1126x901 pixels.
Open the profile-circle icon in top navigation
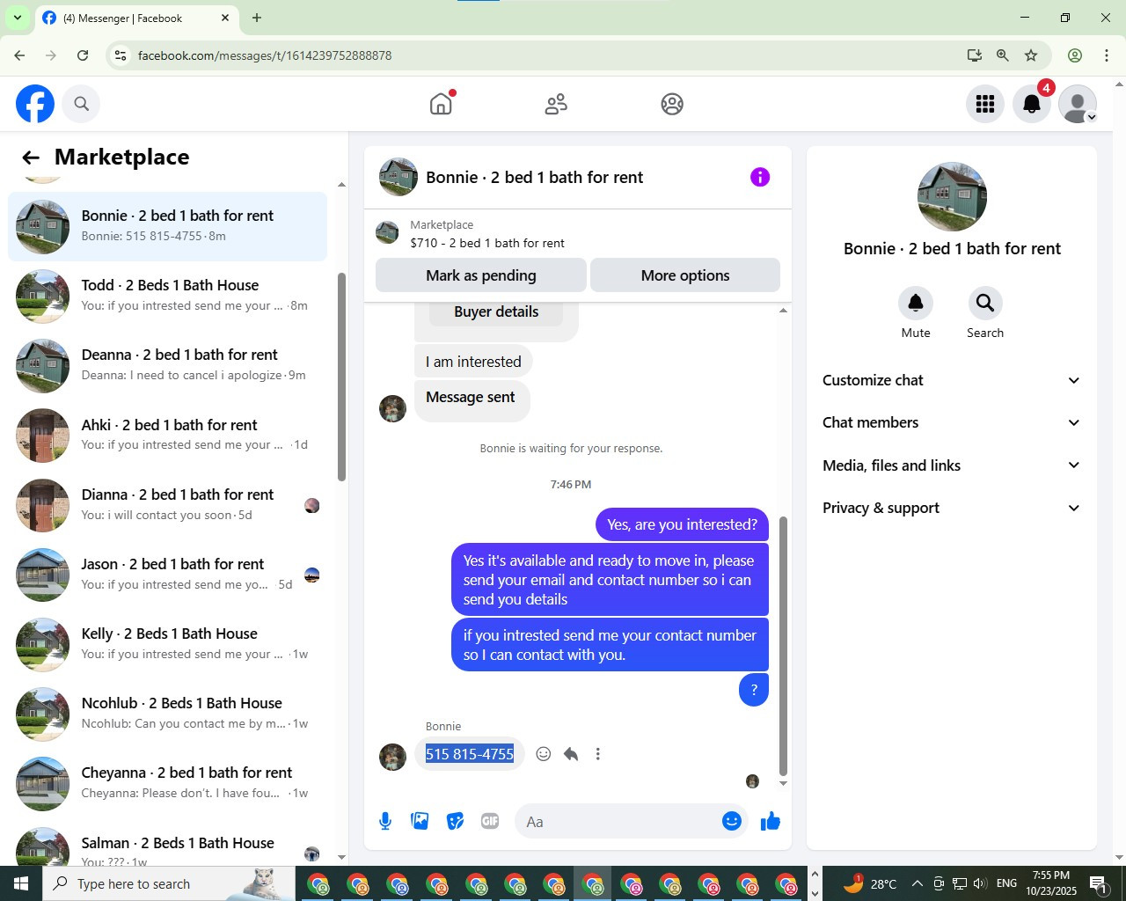[x=672, y=104]
